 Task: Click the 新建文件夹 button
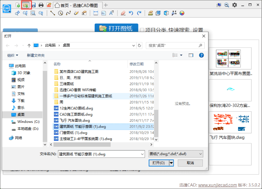click(36, 55)
